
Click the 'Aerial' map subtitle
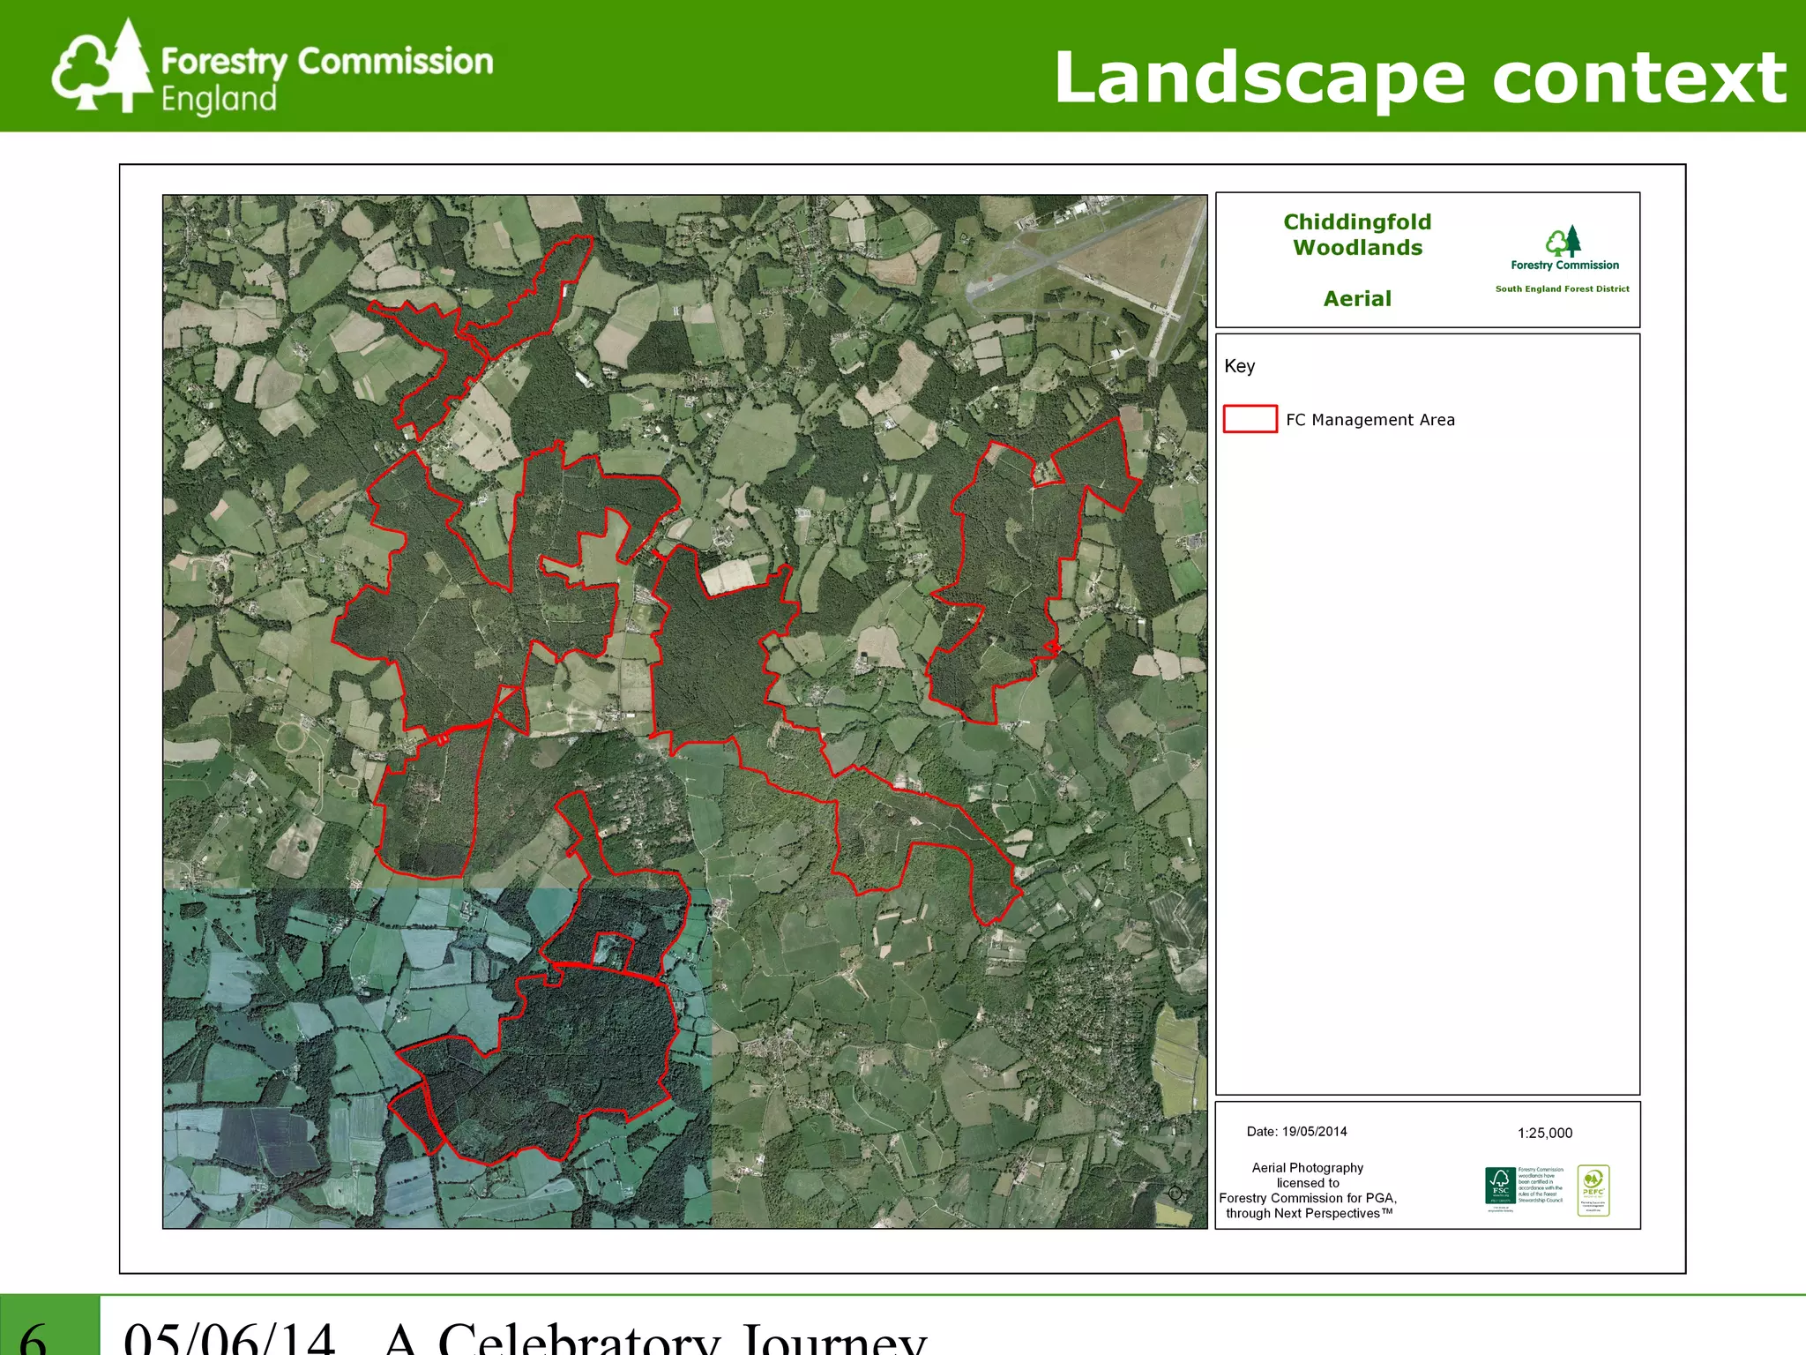tap(1357, 299)
